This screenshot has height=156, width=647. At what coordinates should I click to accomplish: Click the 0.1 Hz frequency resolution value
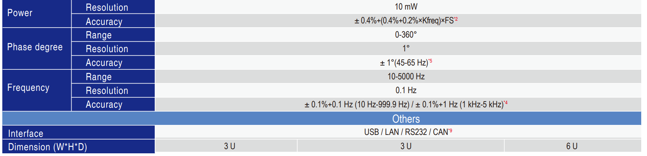tap(406, 90)
